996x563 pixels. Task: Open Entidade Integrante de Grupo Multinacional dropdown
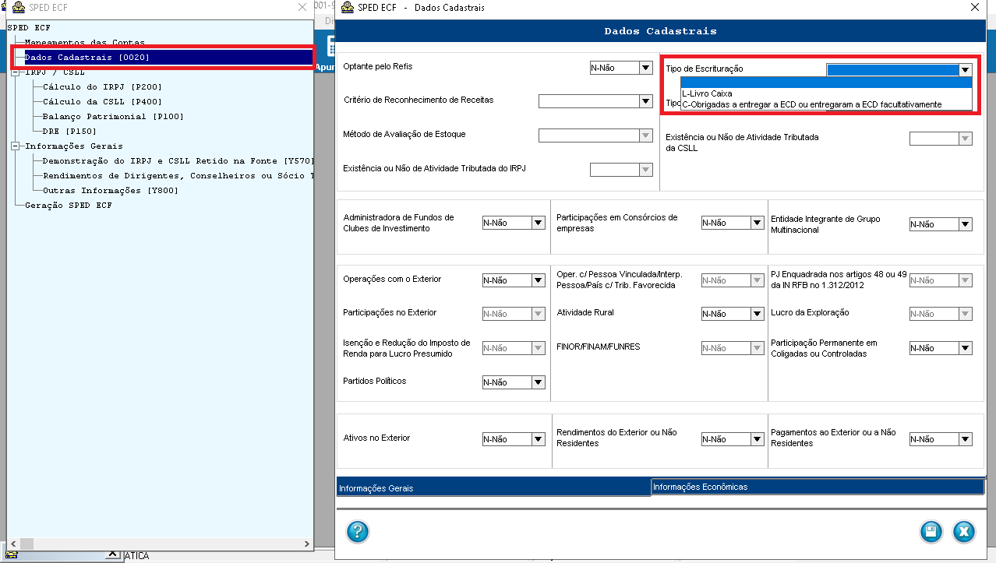[966, 224]
